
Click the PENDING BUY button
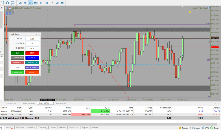pos(17,72)
